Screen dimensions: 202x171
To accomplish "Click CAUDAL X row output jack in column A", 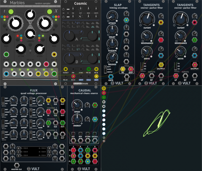I will (73, 150).
